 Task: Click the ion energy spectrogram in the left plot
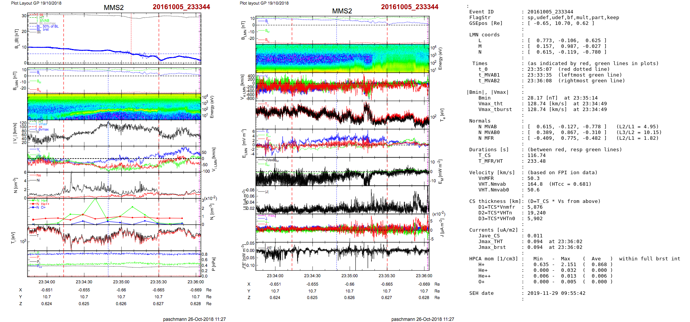pos(114,107)
